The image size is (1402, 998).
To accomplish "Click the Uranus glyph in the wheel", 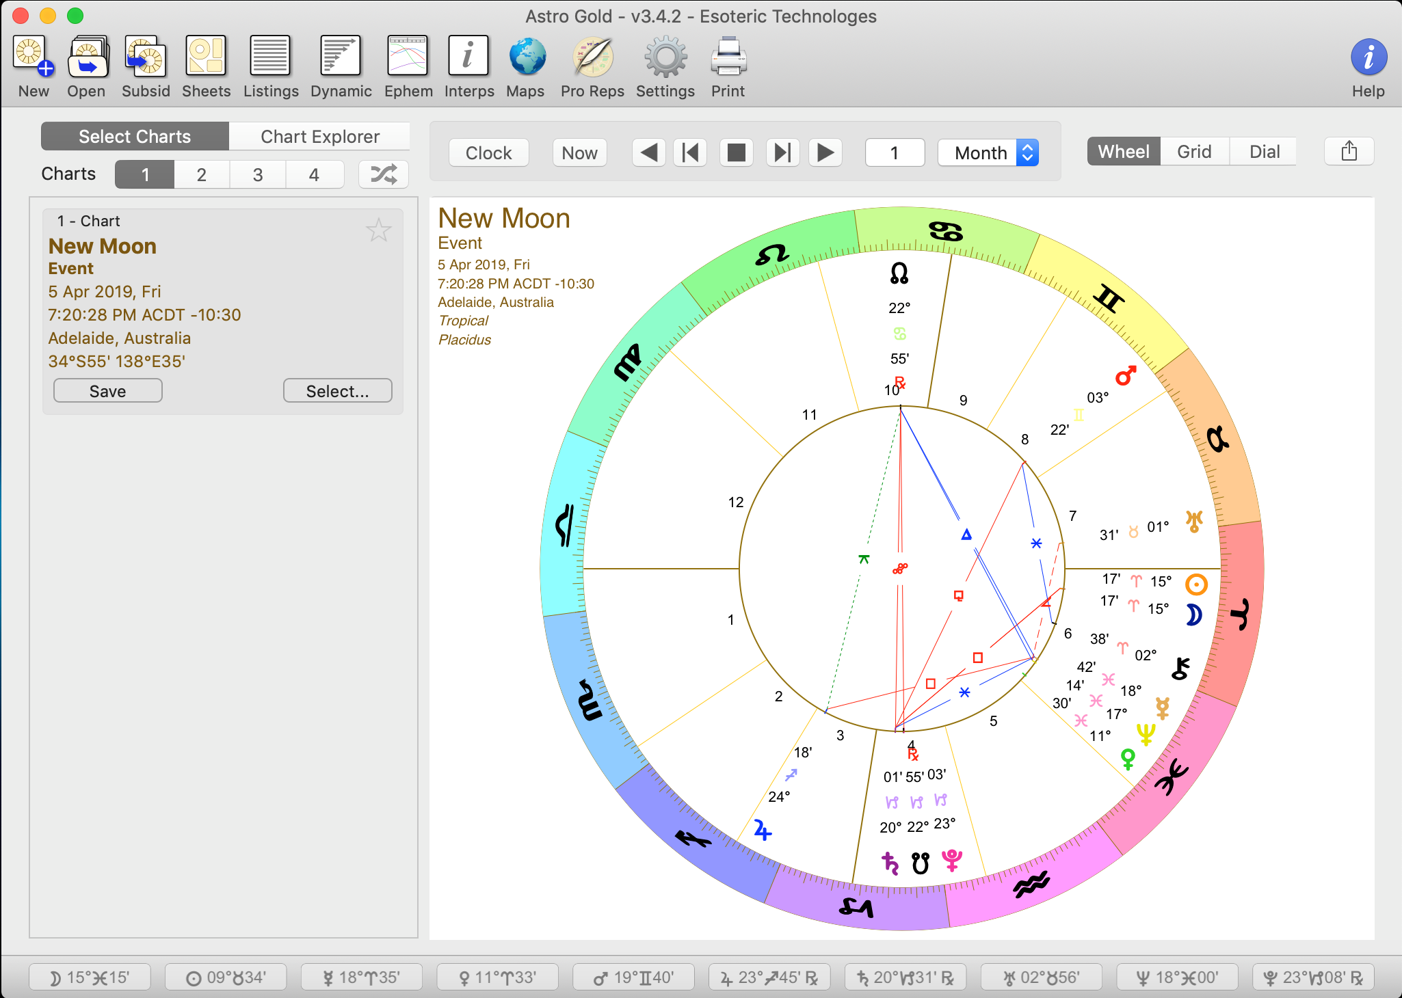I will point(1194,522).
